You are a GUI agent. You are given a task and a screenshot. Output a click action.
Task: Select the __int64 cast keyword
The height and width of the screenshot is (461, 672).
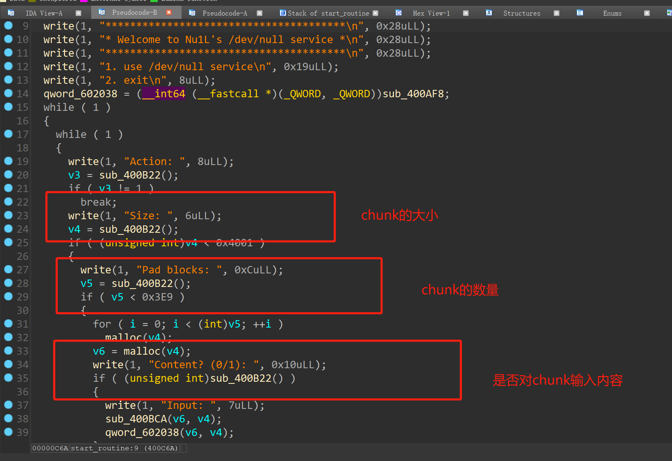163,94
